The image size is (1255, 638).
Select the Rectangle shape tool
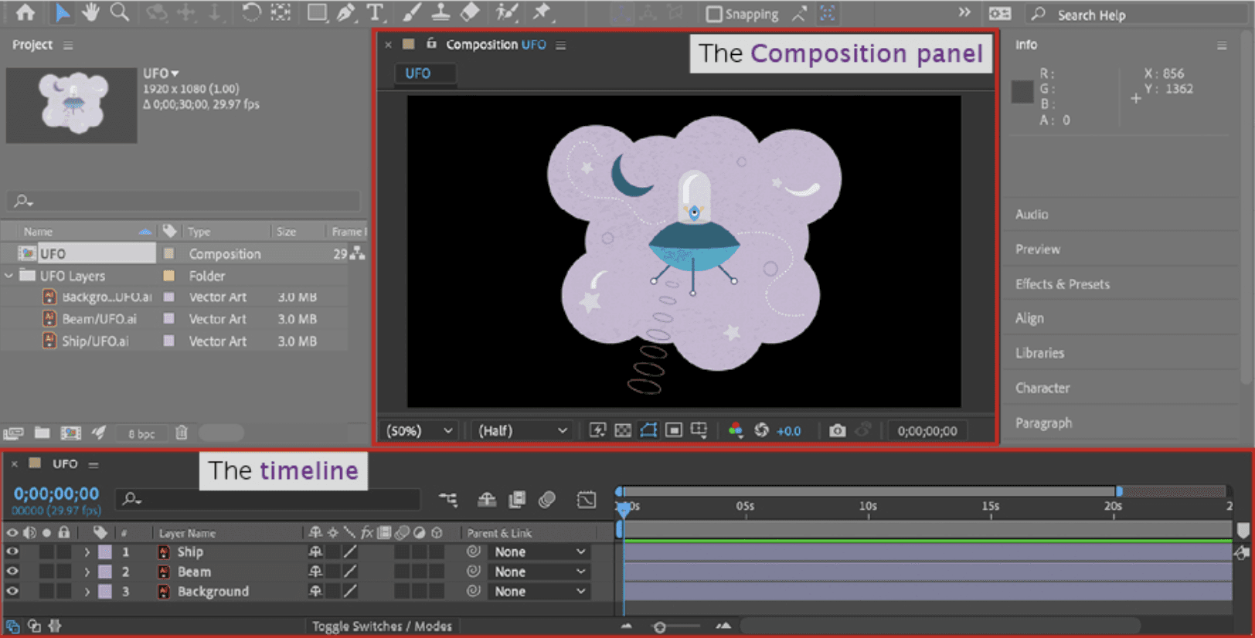click(317, 12)
